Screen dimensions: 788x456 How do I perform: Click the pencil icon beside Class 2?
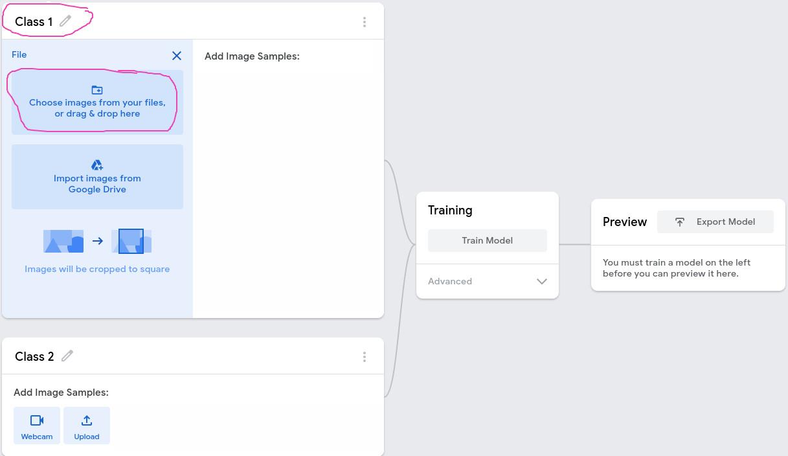pos(67,356)
